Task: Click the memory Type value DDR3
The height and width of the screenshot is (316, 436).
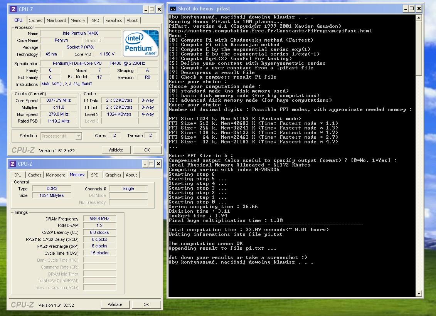Action: point(52,188)
